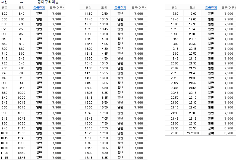
Task: Select the 16:20 departure time
Action: [88, 133]
